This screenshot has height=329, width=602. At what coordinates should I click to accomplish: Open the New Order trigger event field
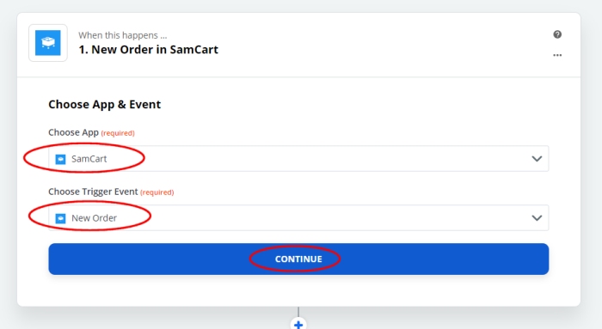[298, 218]
